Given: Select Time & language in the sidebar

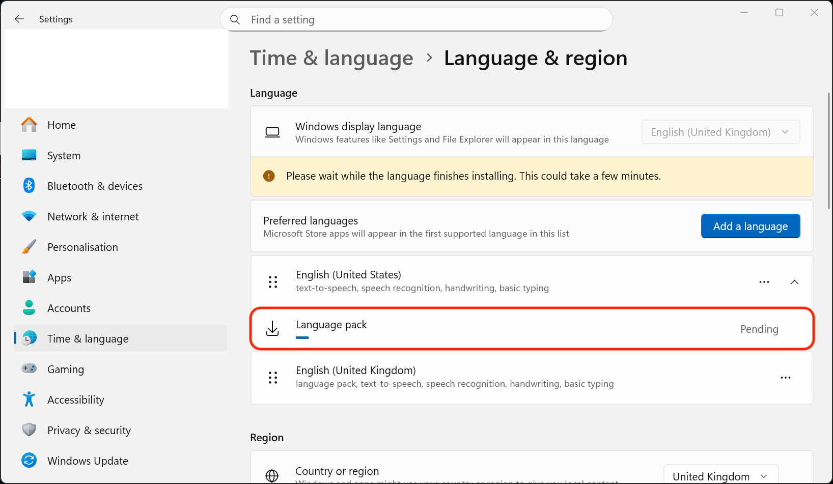Looking at the screenshot, I should tap(88, 338).
